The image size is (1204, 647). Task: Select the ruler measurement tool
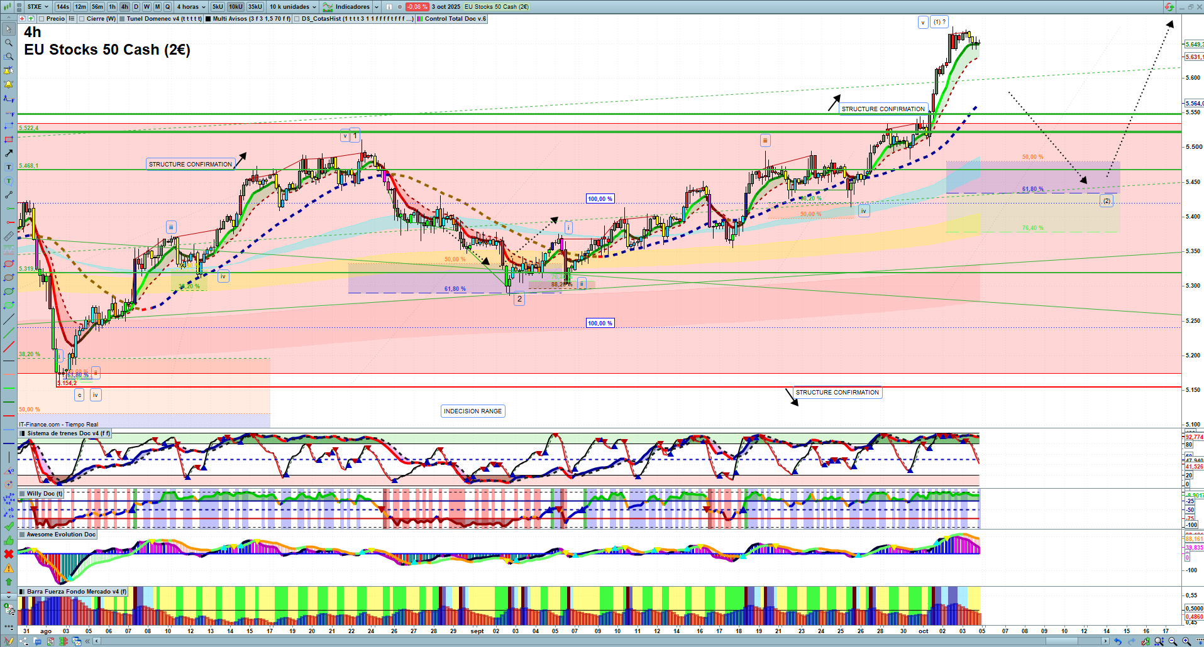pyautogui.click(x=9, y=236)
